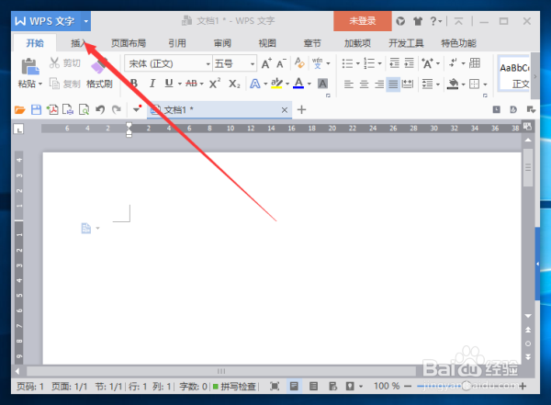Click the redo arrow icon
Image resolution: width=551 pixels, height=405 pixels.
pyautogui.click(x=117, y=110)
